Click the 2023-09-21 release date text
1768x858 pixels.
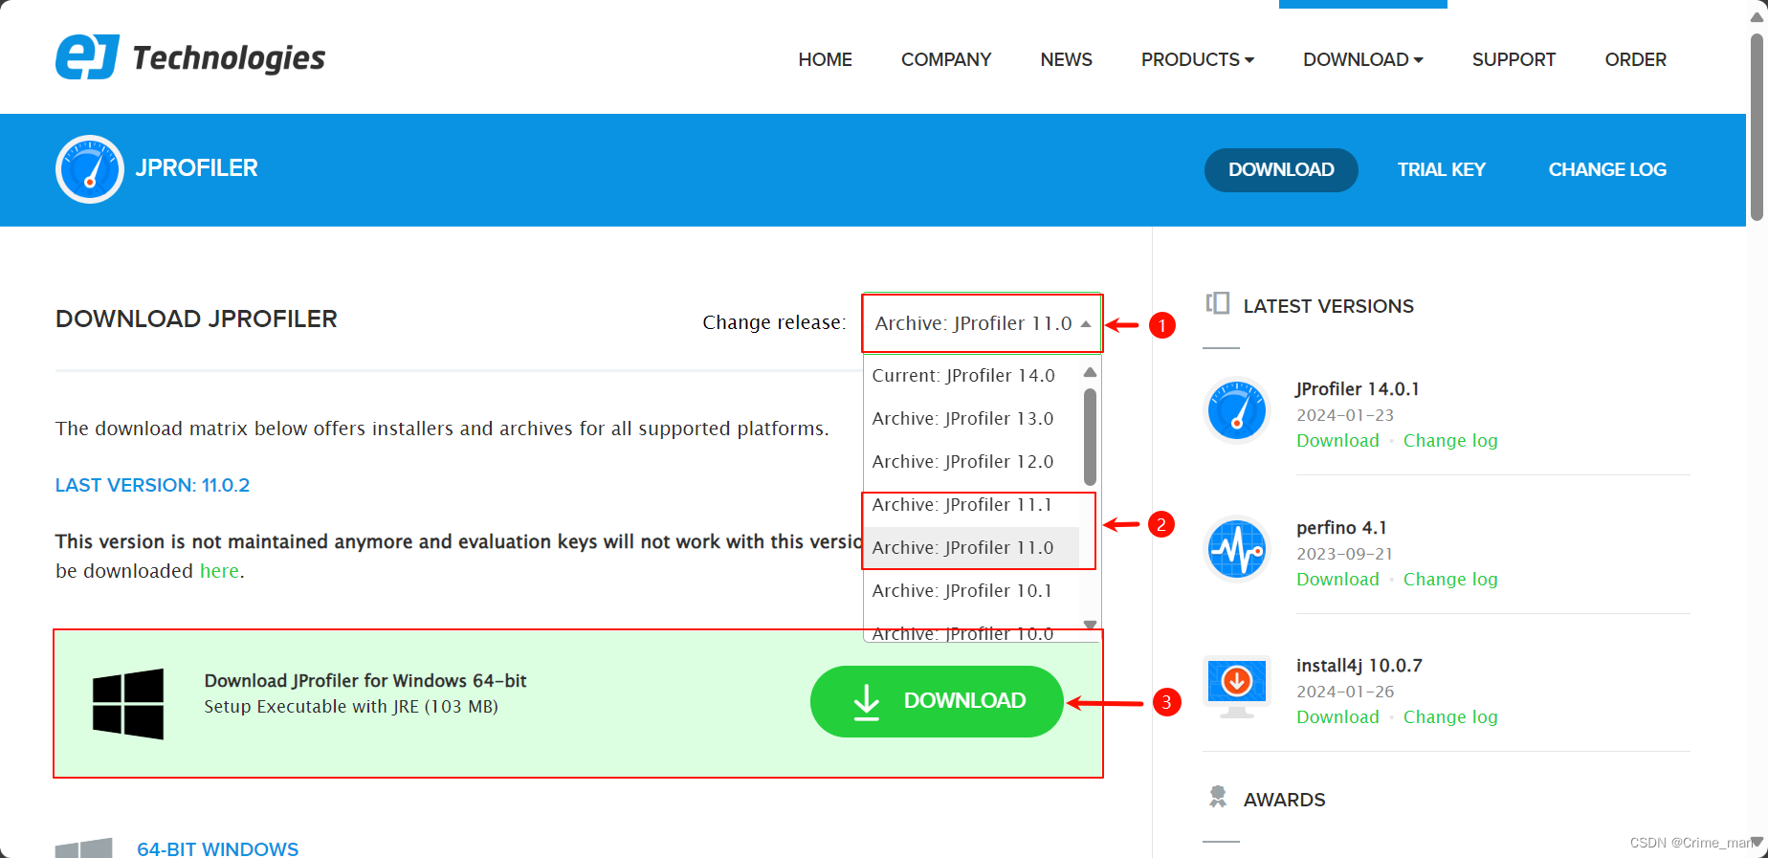[x=1344, y=554]
